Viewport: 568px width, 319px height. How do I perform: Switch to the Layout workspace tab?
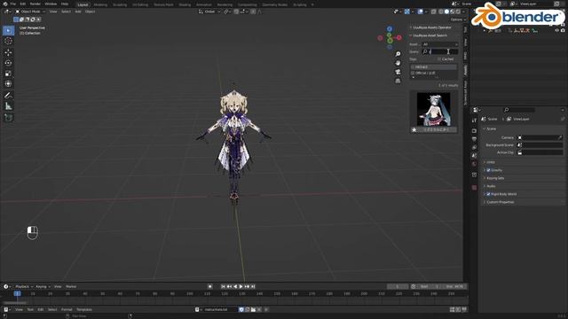coord(83,4)
